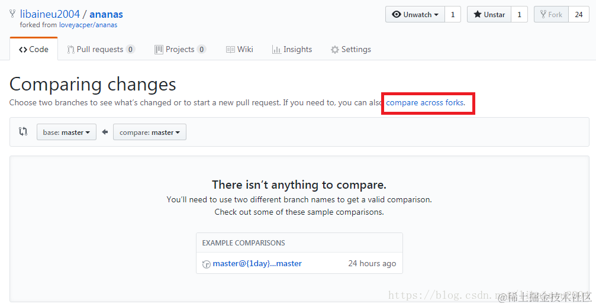Click the switch-branches compare icon
Viewport: 596px width, 307px height.
coord(23,131)
